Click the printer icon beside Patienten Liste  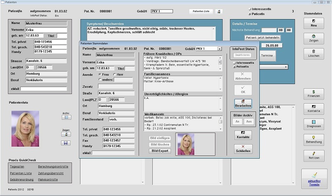click(x=219, y=11)
